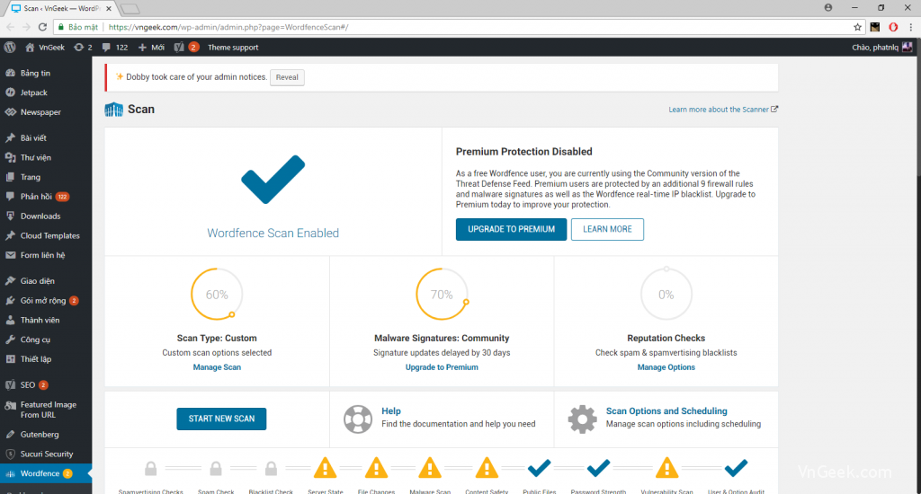Viewport: 921px width, 494px height.
Task: Open Trang pages menu
Action: [x=46, y=177]
